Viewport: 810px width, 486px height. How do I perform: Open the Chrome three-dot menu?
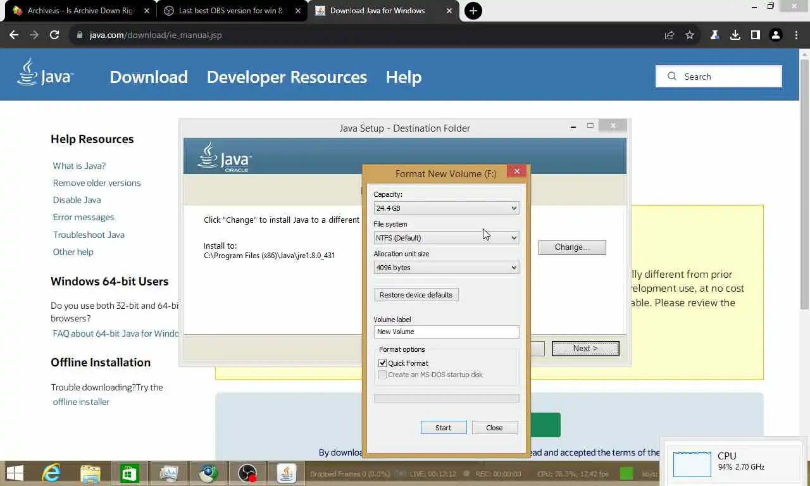(796, 35)
